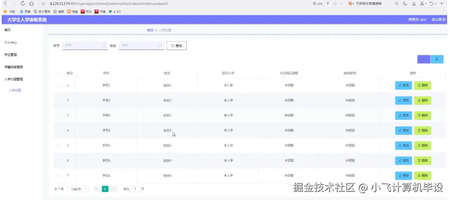The image size is (450, 200).
Task: Open the 10条/页 page size dropdown
Action: [x=78, y=189]
